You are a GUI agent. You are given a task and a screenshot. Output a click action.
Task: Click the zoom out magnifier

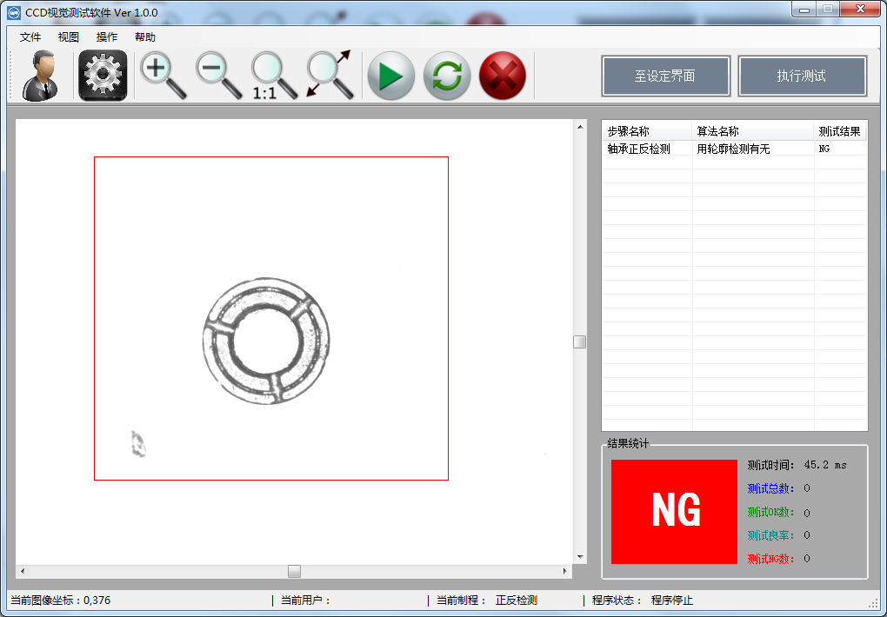(217, 76)
